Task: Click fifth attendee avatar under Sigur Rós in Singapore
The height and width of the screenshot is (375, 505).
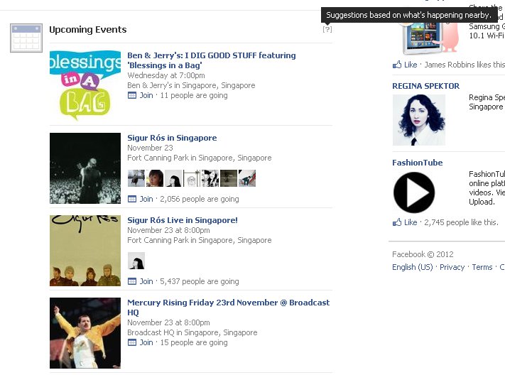Action: 210,178
